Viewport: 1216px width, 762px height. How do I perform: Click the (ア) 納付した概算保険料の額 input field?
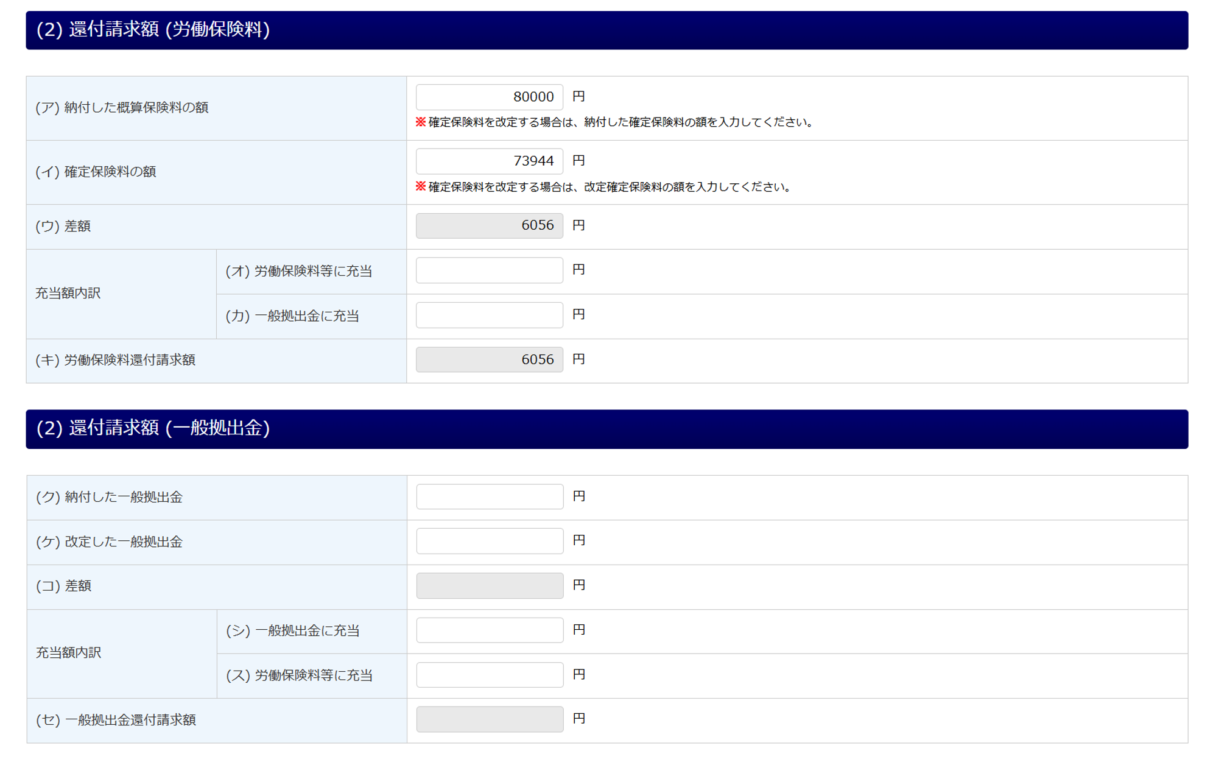pos(489,97)
